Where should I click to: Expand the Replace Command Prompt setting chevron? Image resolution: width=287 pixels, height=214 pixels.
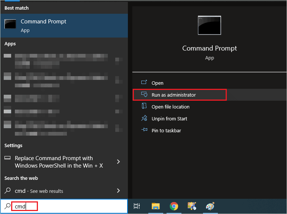[x=118, y=162]
